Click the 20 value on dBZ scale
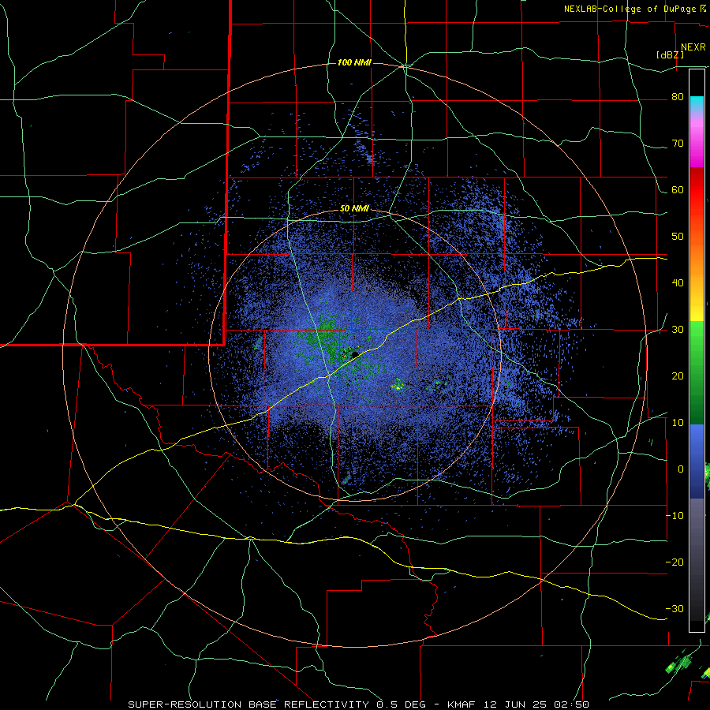Image resolution: width=710 pixels, height=710 pixels. 678,376
